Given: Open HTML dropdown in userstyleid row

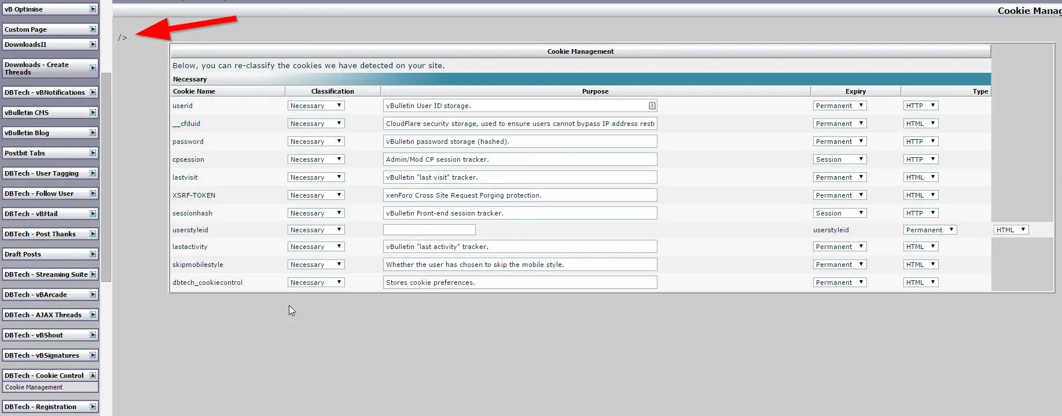Looking at the screenshot, I should point(1011,230).
